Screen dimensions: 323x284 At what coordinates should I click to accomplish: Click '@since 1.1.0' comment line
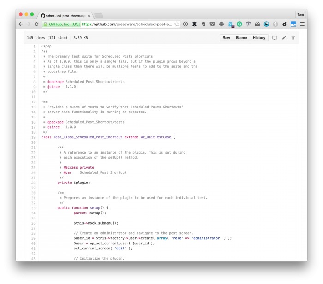tap(61, 87)
